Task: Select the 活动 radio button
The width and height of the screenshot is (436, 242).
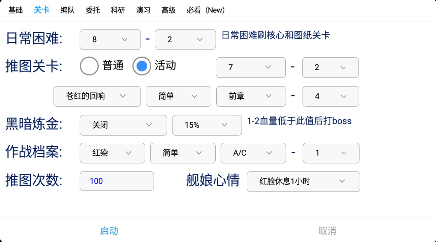Action: point(142,66)
